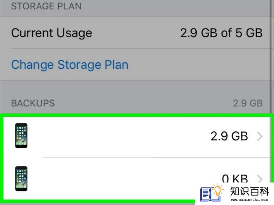Select the Current Usage label
Screen dimensions: 274x205
52,33
